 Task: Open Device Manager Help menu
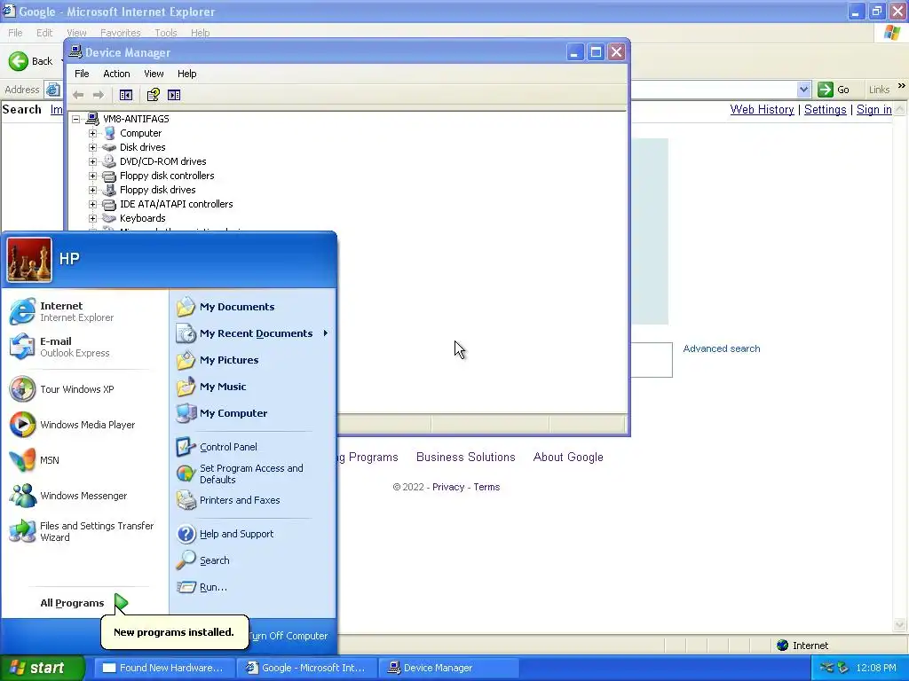point(186,74)
